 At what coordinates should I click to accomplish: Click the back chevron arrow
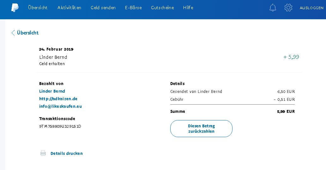(13, 33)
